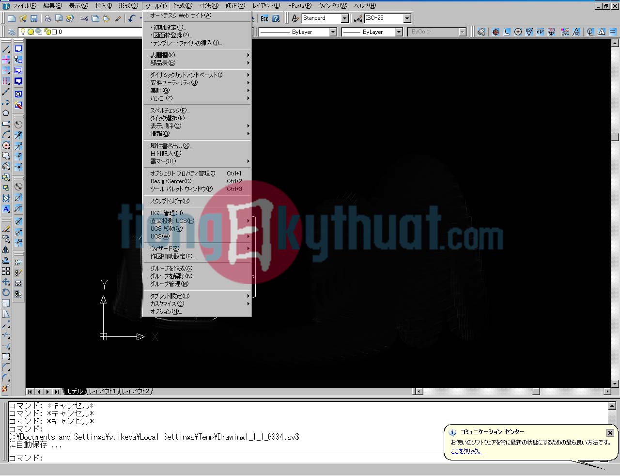This screenshot has width=620, height=476.
Task: Click the Open file icon
Action: pyautogui.click(x=23, y=18)
